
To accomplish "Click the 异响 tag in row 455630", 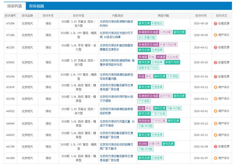I will pos(151,57).
